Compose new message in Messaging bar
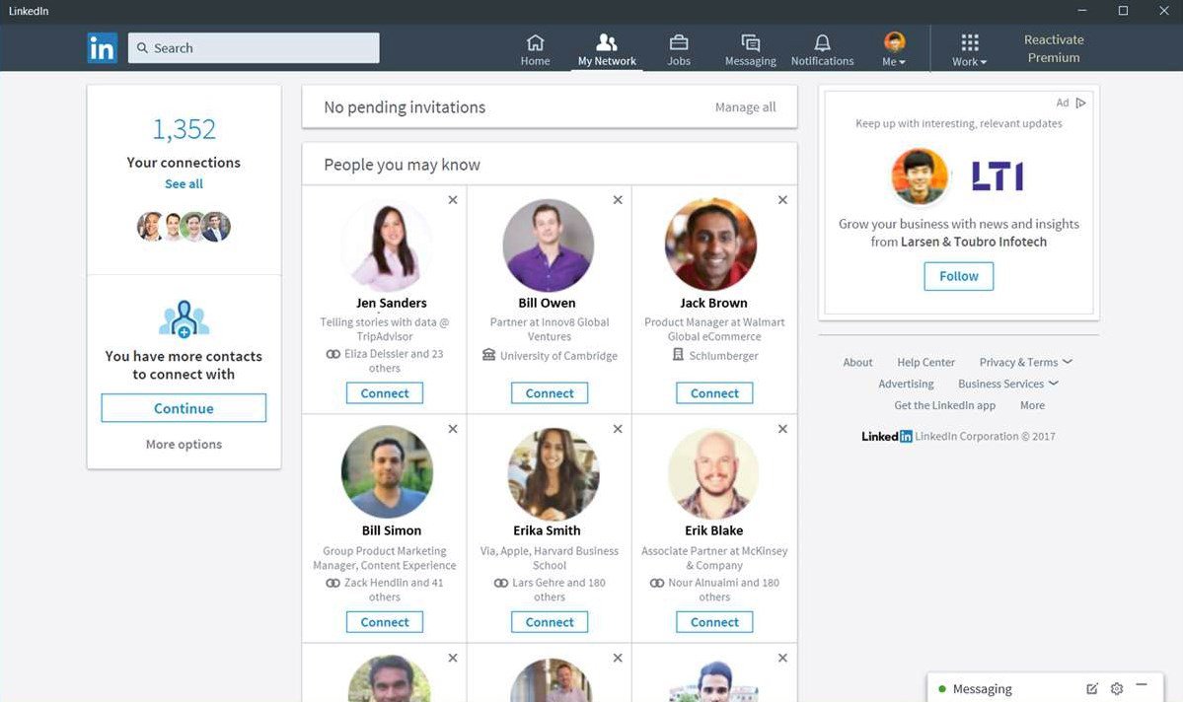 point(1091,688)
